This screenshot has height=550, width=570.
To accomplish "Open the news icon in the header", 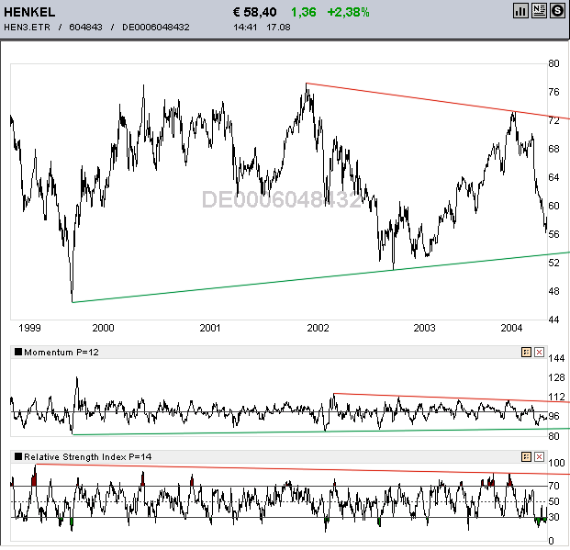I will click(x=539, y=11).
